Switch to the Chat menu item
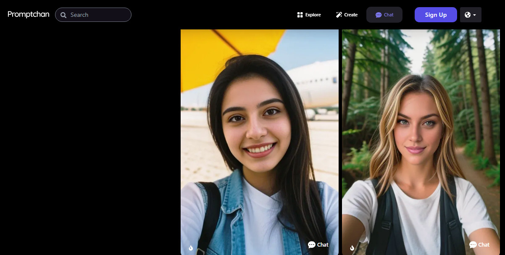Screen dimensions: 505x255 384,15
